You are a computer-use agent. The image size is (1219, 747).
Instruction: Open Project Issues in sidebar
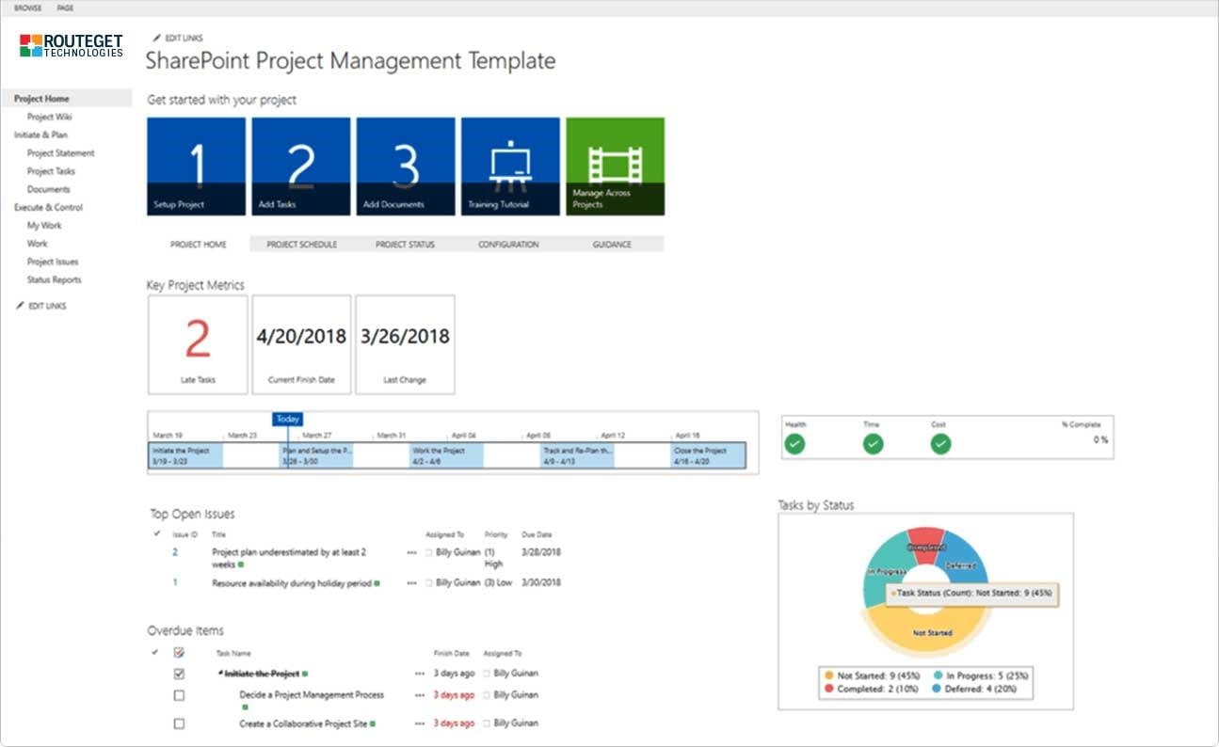[53, 262]
